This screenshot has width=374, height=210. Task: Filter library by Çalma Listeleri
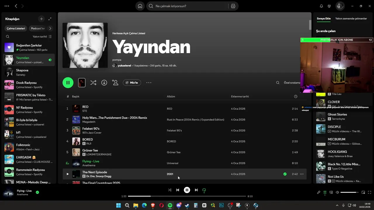(x=16, y=28)
